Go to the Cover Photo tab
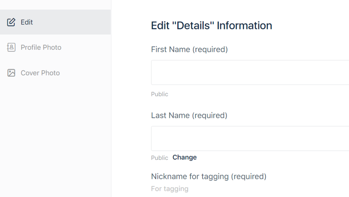 coord(56,73)
